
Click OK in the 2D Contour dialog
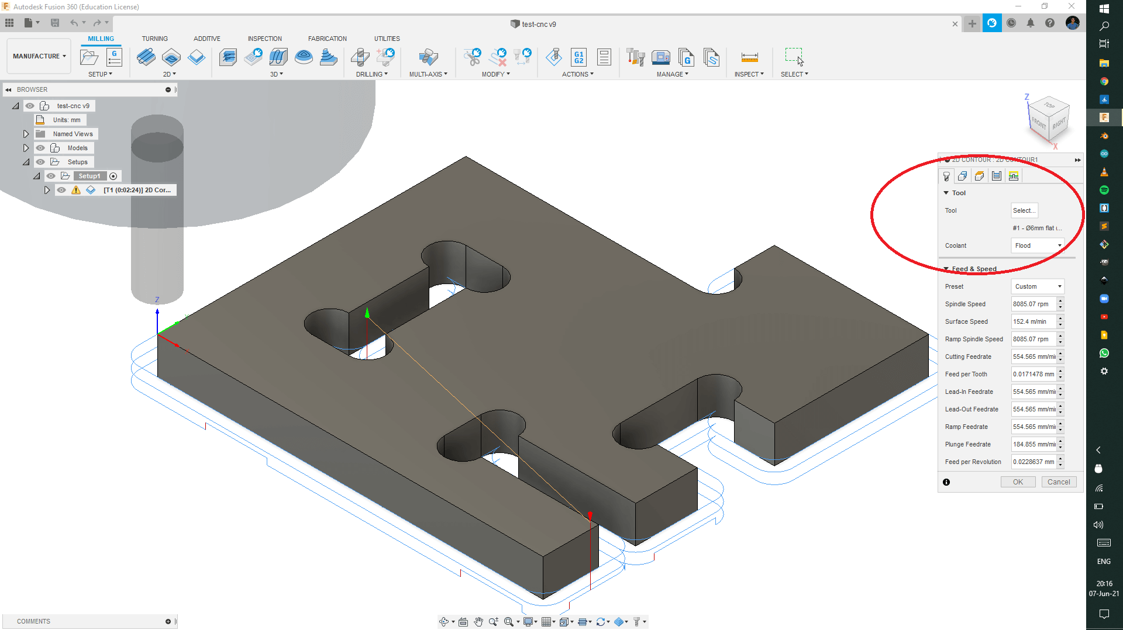(1018, 482)
